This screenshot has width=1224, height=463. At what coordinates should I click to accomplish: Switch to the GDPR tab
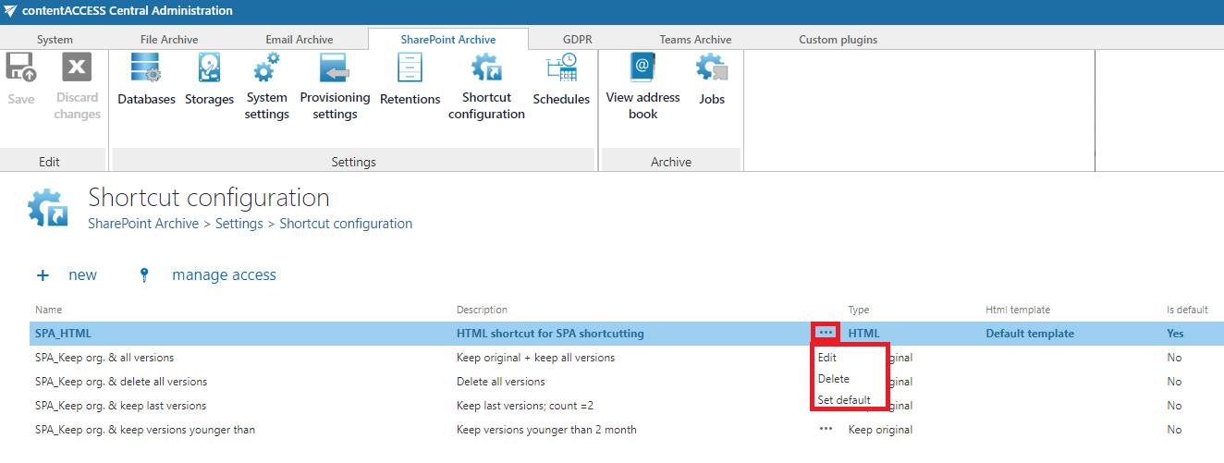(577, 40)
